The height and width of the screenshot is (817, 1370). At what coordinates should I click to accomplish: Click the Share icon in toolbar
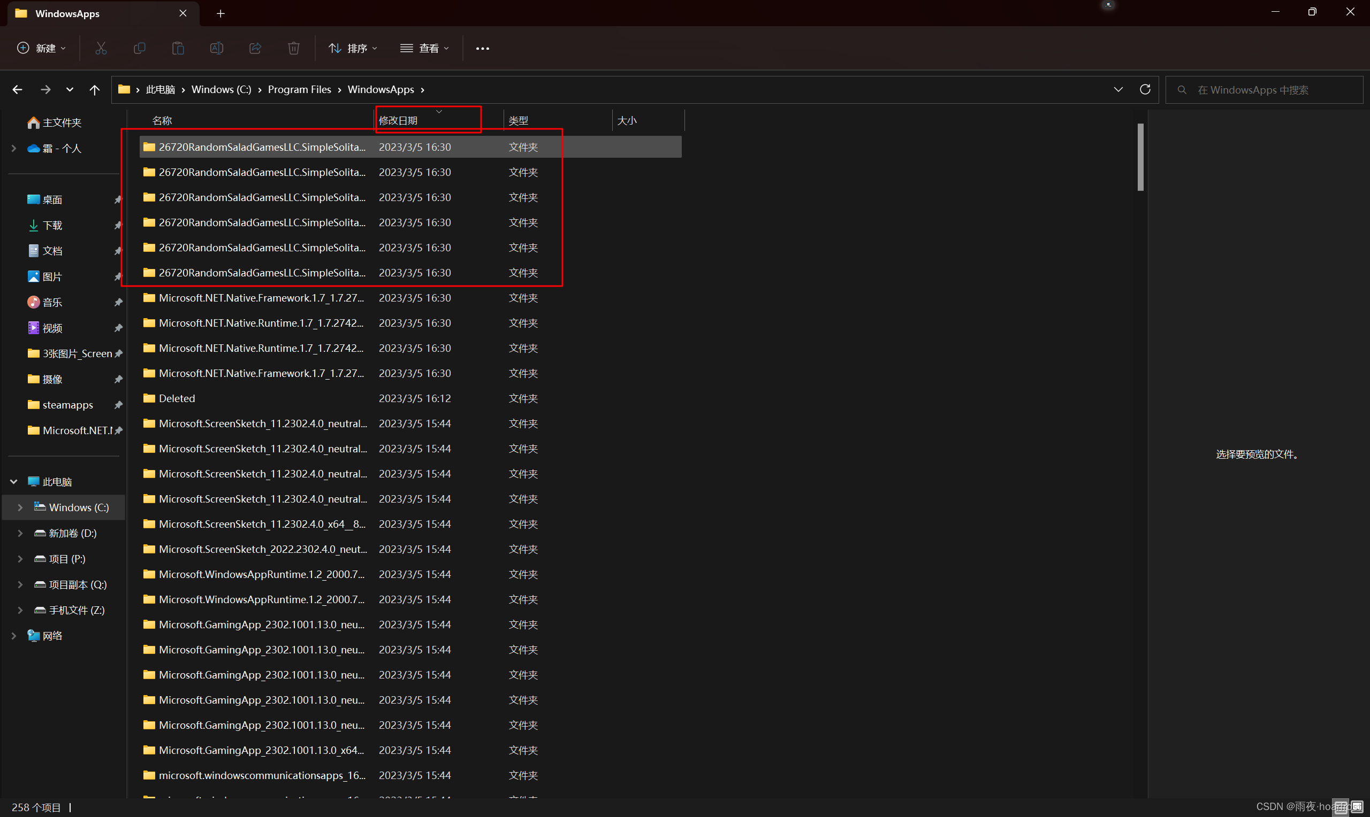[255, 49]
